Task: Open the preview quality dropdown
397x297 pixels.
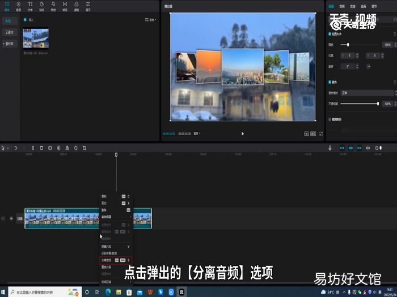Action: coord(197,134)
